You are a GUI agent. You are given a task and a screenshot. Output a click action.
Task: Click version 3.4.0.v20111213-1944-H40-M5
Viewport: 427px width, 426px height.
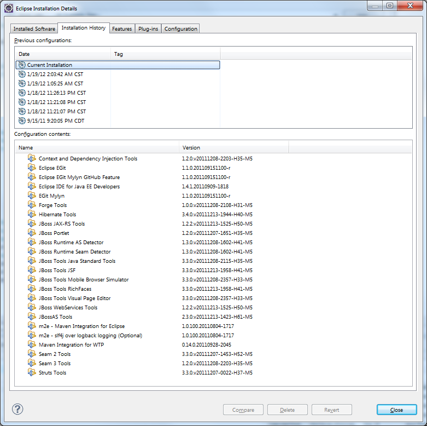[217, 214]
